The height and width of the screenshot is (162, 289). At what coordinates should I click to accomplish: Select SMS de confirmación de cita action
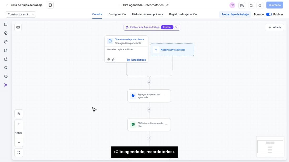149,125
